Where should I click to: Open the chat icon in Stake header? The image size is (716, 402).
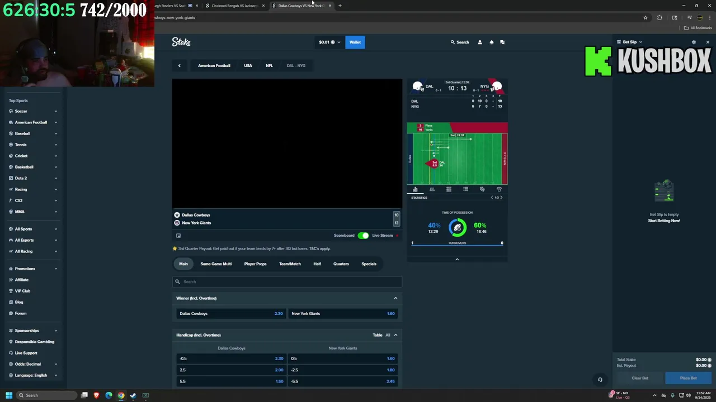pos(502,42)
